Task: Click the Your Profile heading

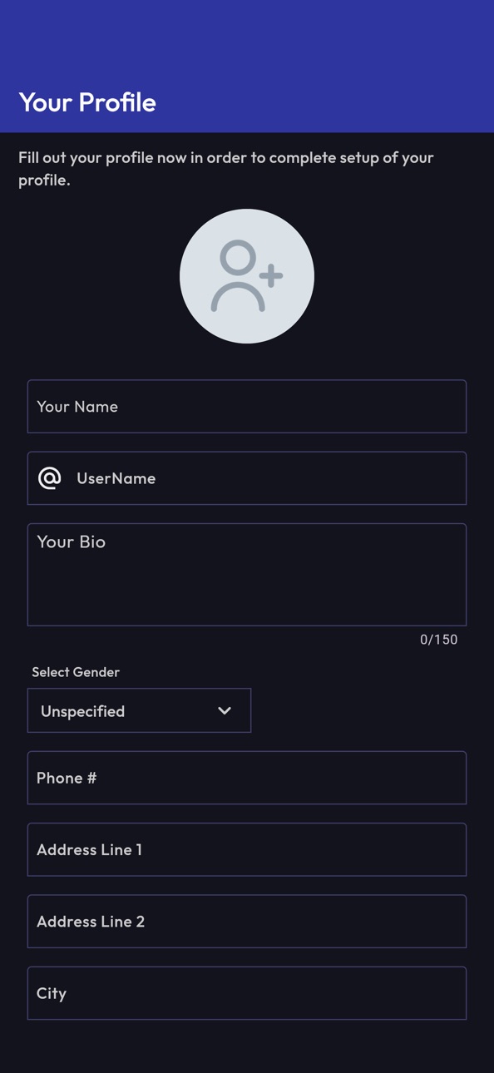Action: 87,102
